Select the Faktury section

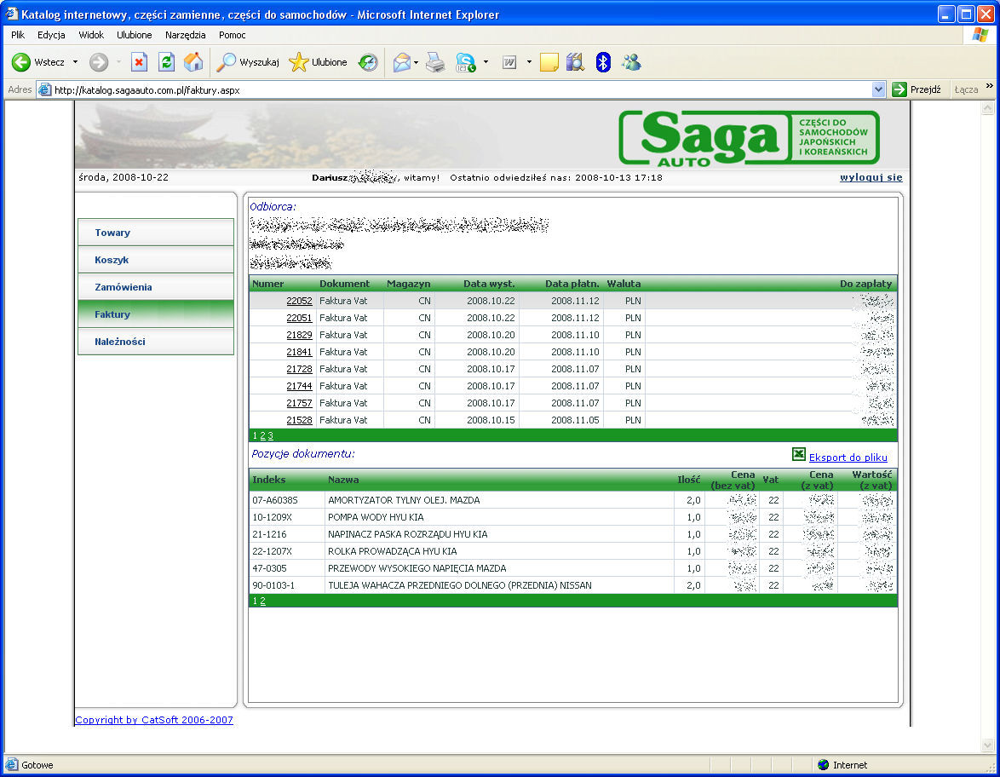click(156, 314)
